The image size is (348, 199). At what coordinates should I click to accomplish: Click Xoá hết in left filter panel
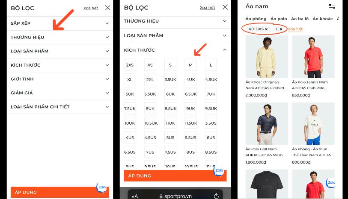point(91,8)
